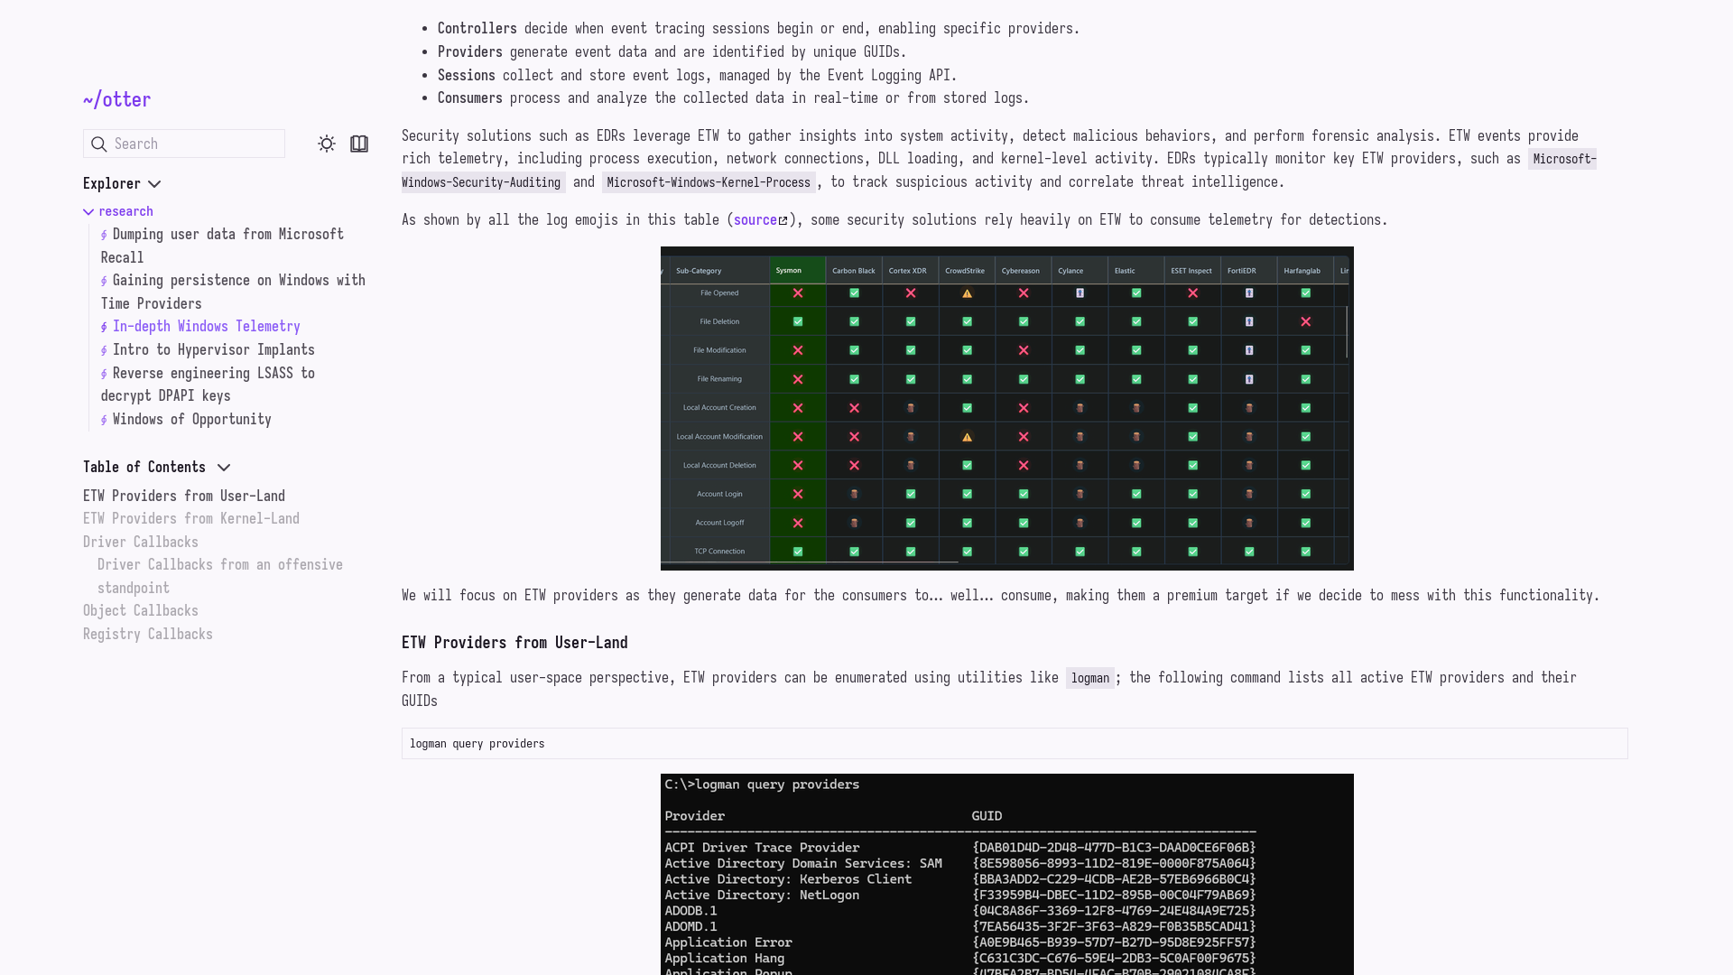Viewport: 1733px width, 975px height.
Task: Click the ETW Providers from User-Land heading
Action: click(514, 643)
